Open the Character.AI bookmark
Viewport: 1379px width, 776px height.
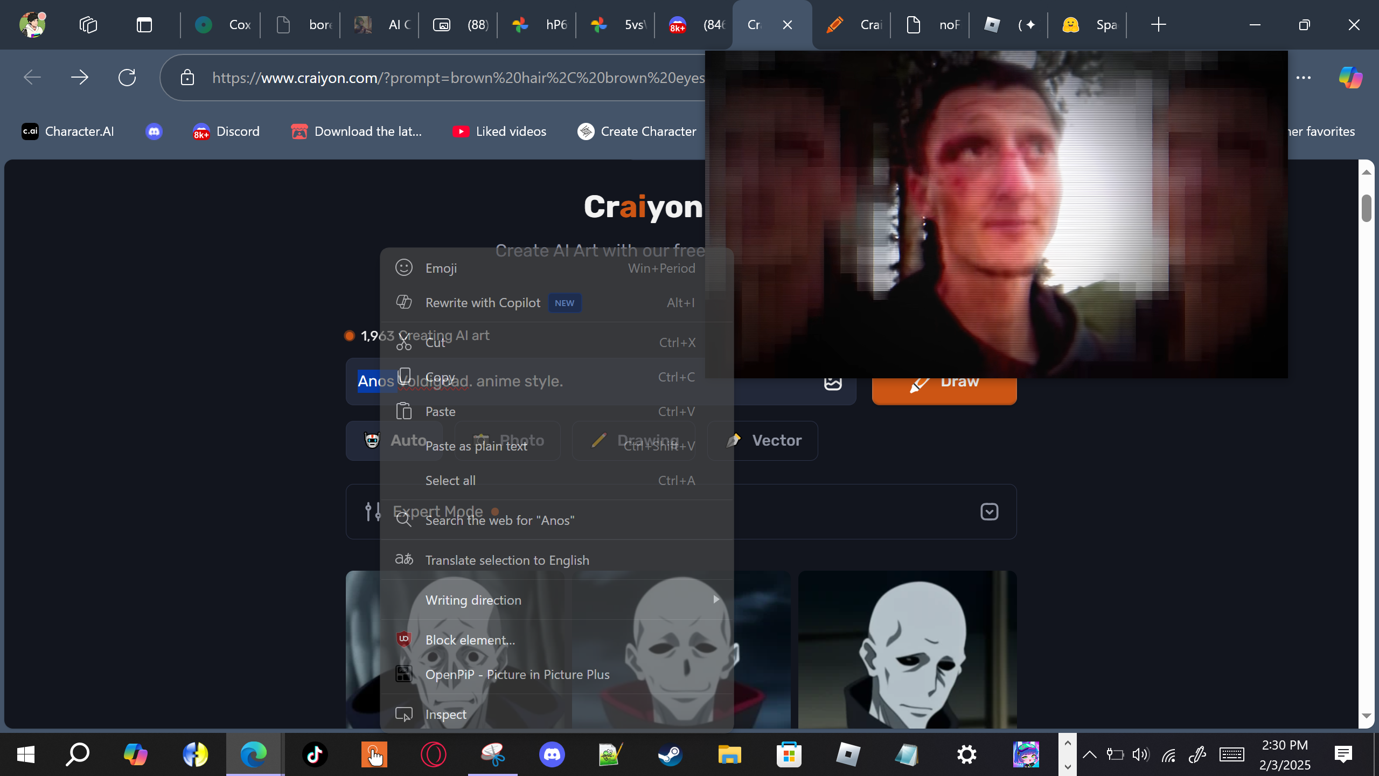[x=68, y=131]
